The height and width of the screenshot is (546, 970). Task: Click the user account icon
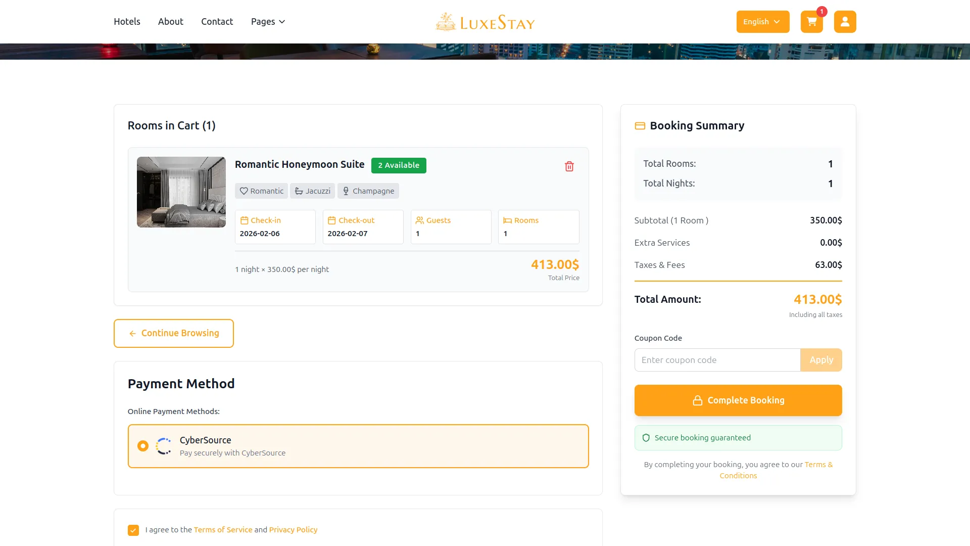pos(844,22)
